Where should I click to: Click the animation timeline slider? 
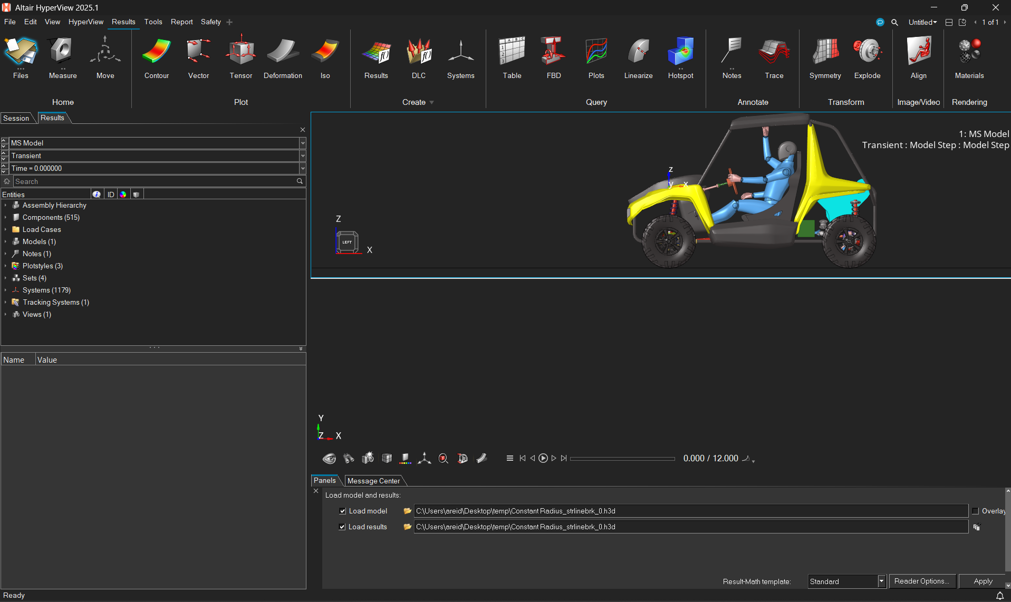[x=622, y=459]
